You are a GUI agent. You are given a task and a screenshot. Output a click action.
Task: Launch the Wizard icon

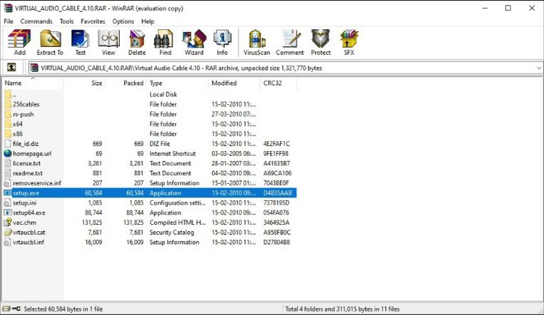pyautogui.click(x=194, y=43)
